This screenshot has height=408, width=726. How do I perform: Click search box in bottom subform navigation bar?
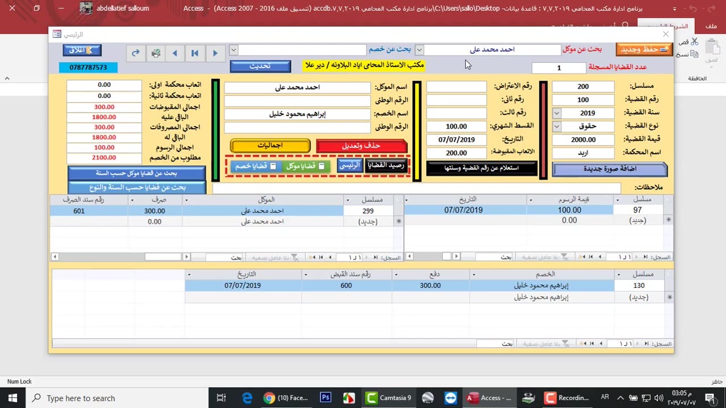495,344
